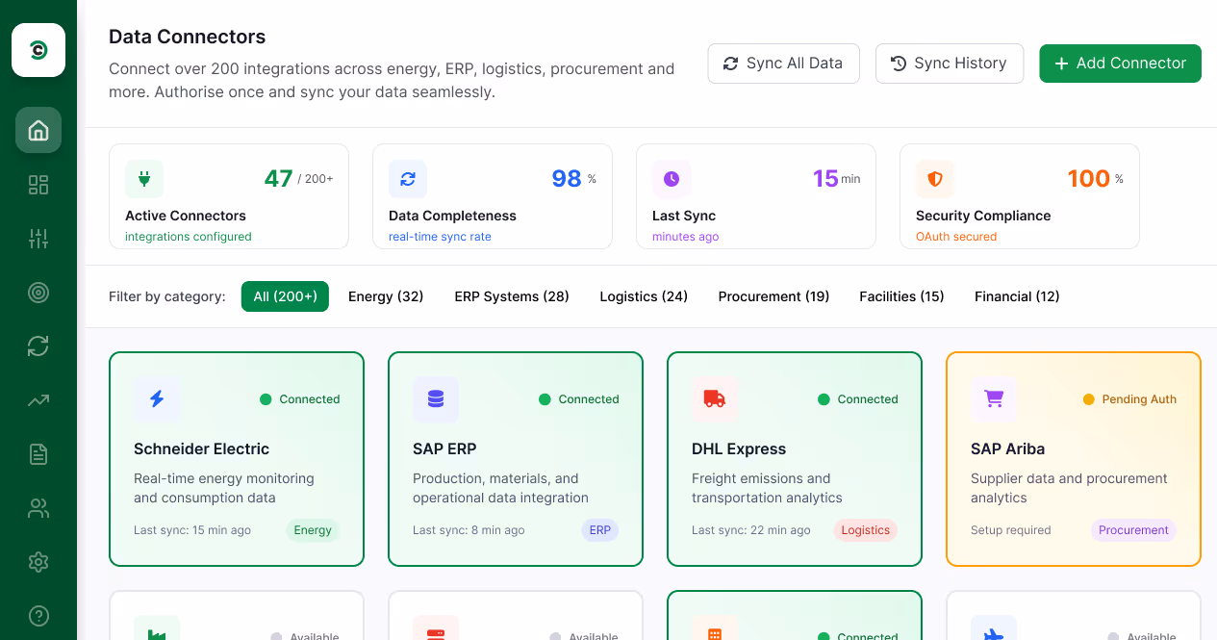This screenshot has width=1217, height=640.
Task: Click 'Last sync: 8 min ago' text
Action: click(x=469, y=530)
